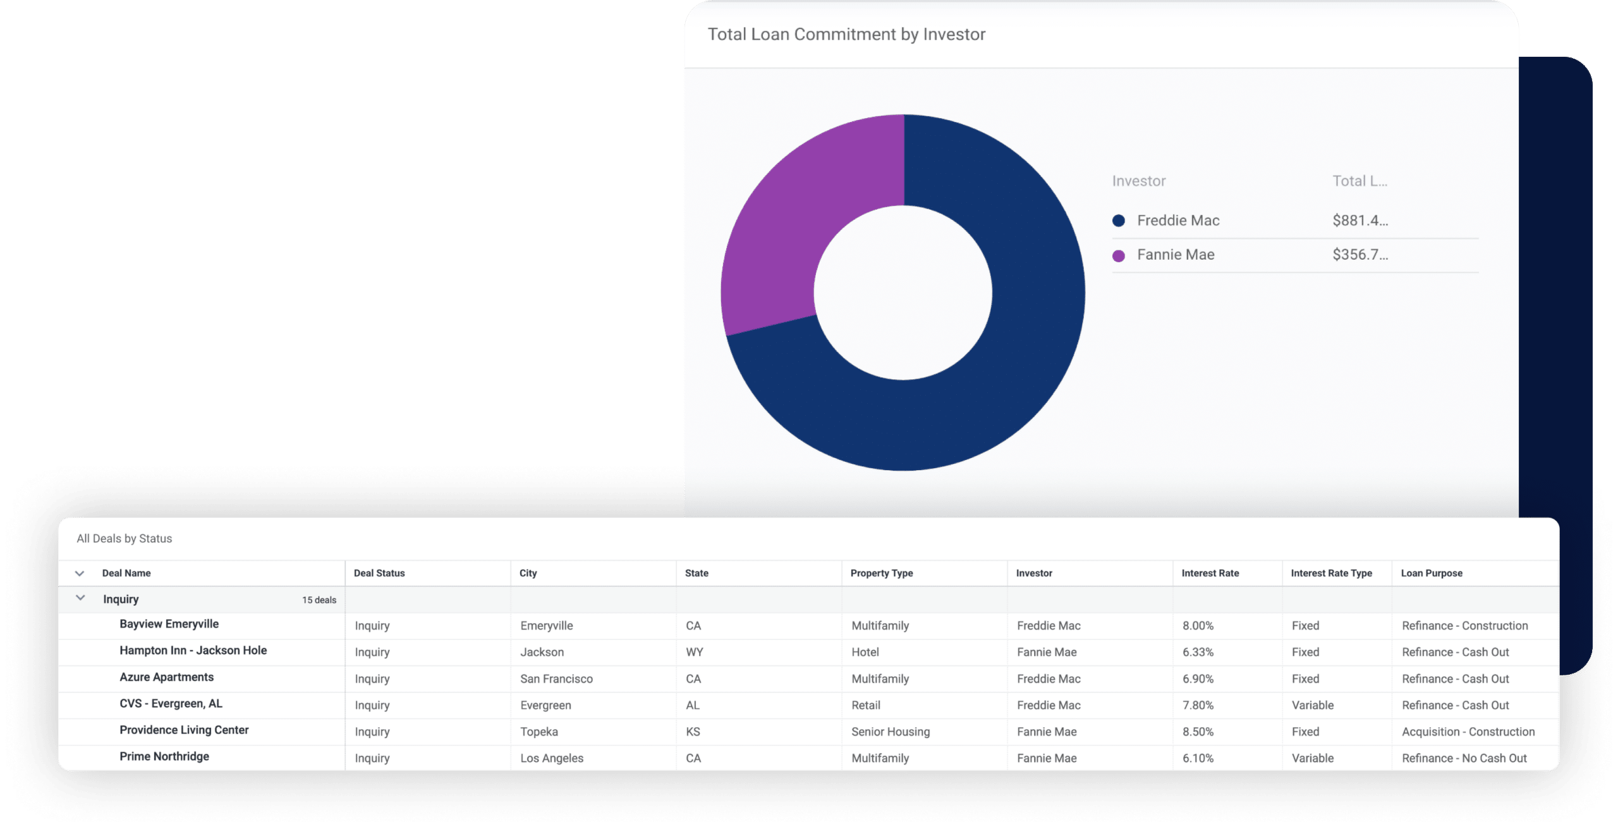1618x829 pixels.
Task: Sort by Property Type column header
Action: (x=881, y=573)
